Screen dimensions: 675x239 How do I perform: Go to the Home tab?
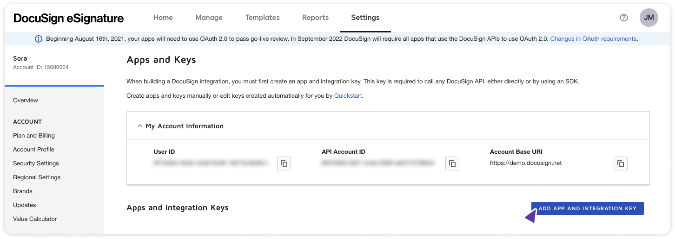(x=163, y=18)
